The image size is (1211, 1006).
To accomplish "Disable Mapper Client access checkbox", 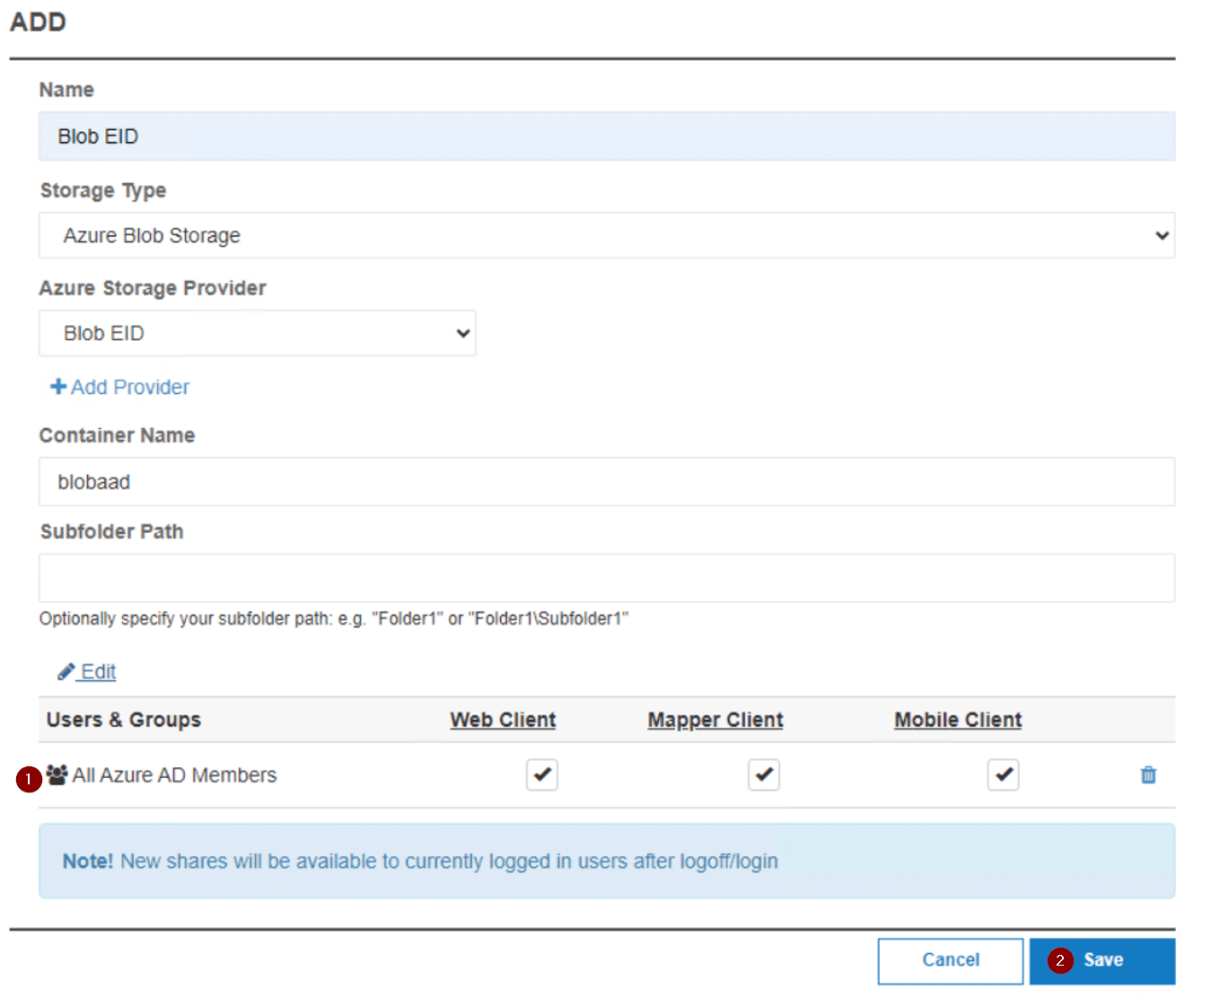I will (763, 774).
